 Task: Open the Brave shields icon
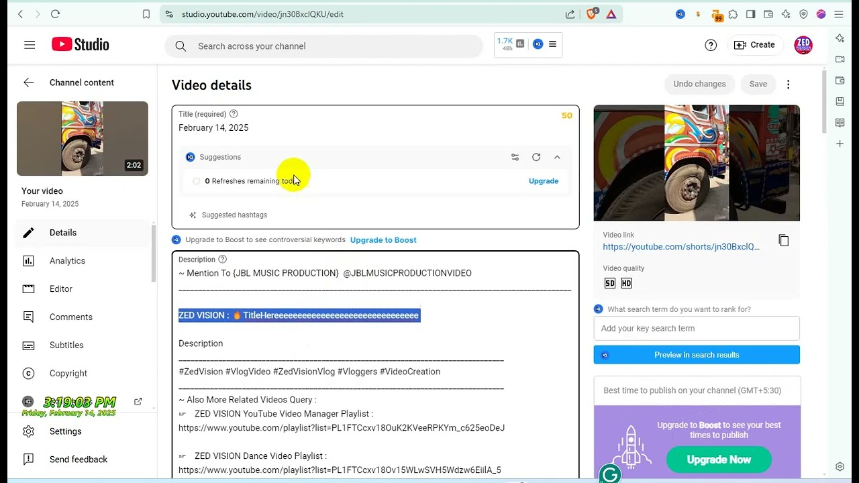coord(591,14)
